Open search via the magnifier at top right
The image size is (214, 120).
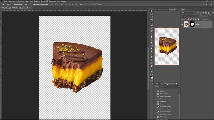tap(204, 4)
